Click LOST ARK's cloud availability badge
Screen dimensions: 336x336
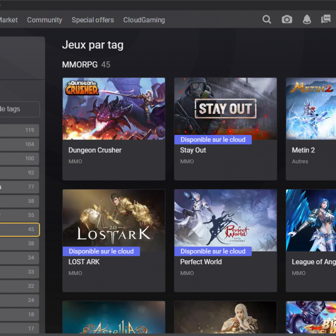click(101, 251)
